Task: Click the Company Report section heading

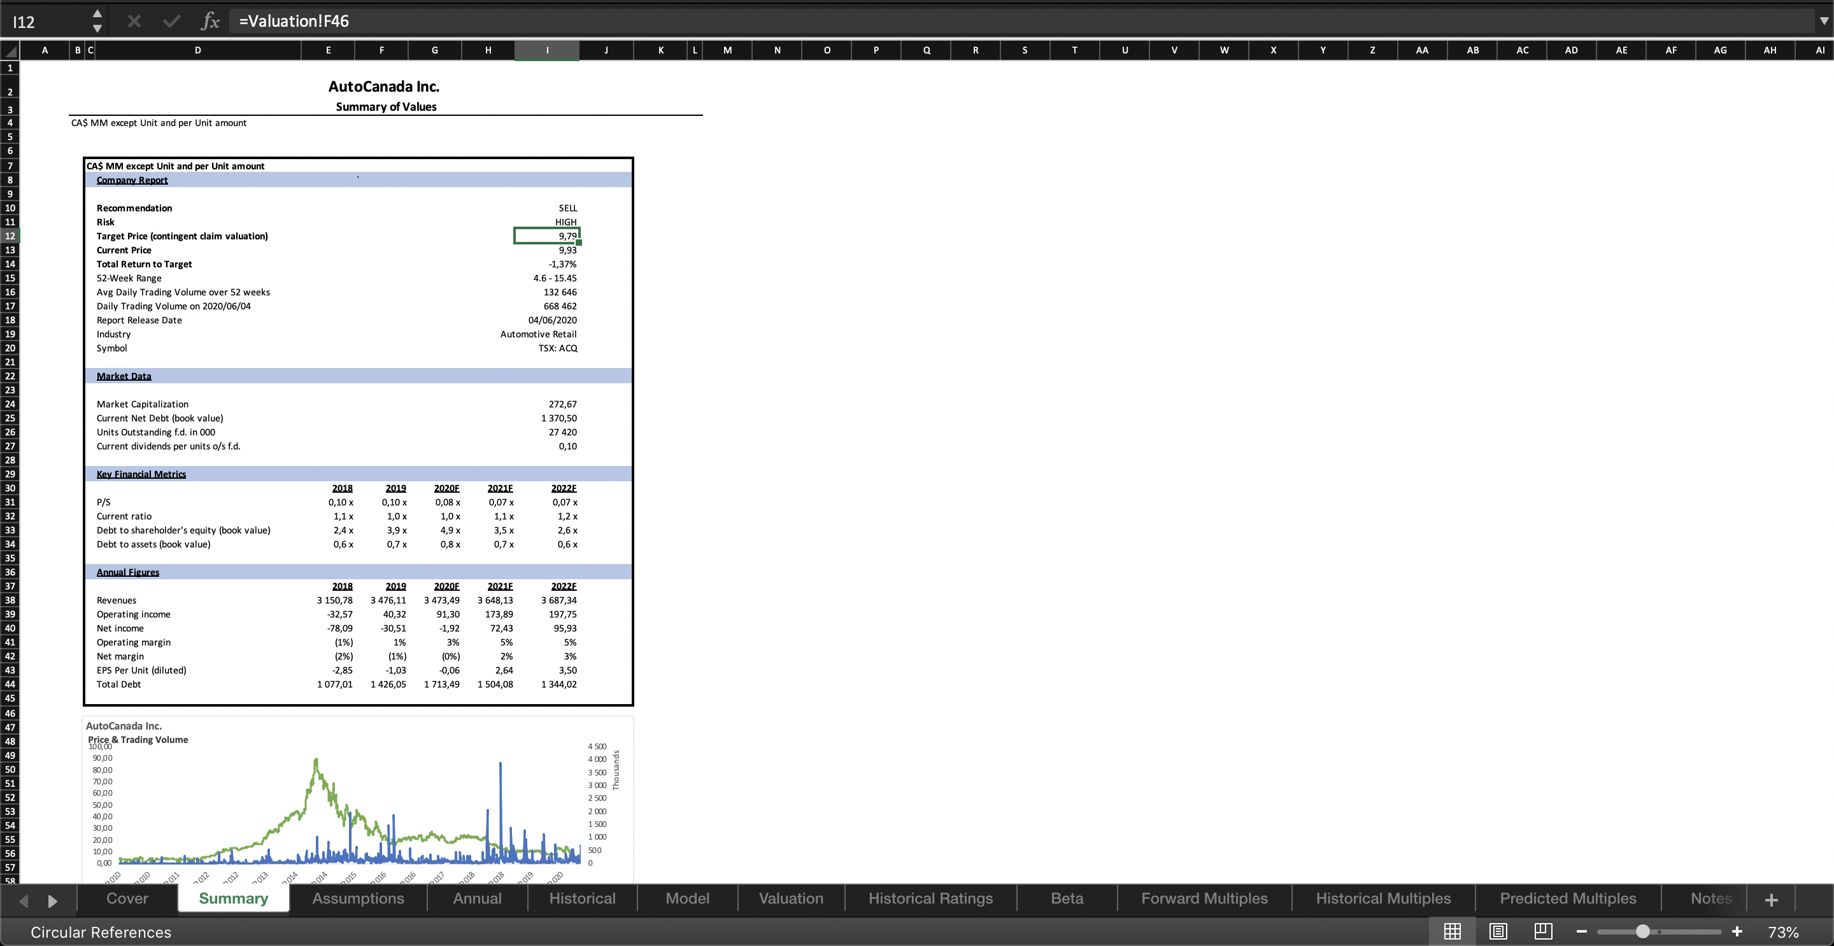Action: point(132,180)
